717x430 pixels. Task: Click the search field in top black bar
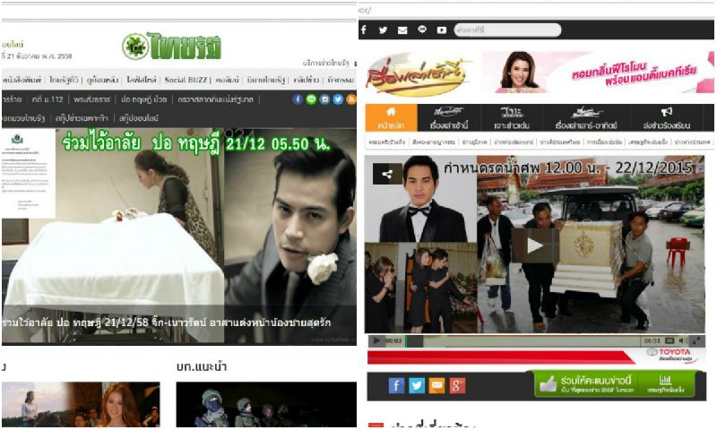507,30
